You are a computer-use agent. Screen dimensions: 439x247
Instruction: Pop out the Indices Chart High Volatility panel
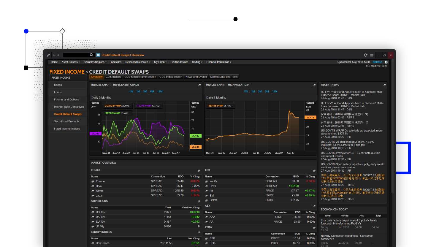tap(314, 85)
